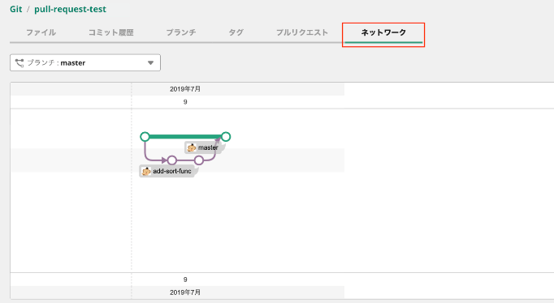This screenshot has width=554, height=303.
Task: Click the master branch label tag
Action: point(205,147)
